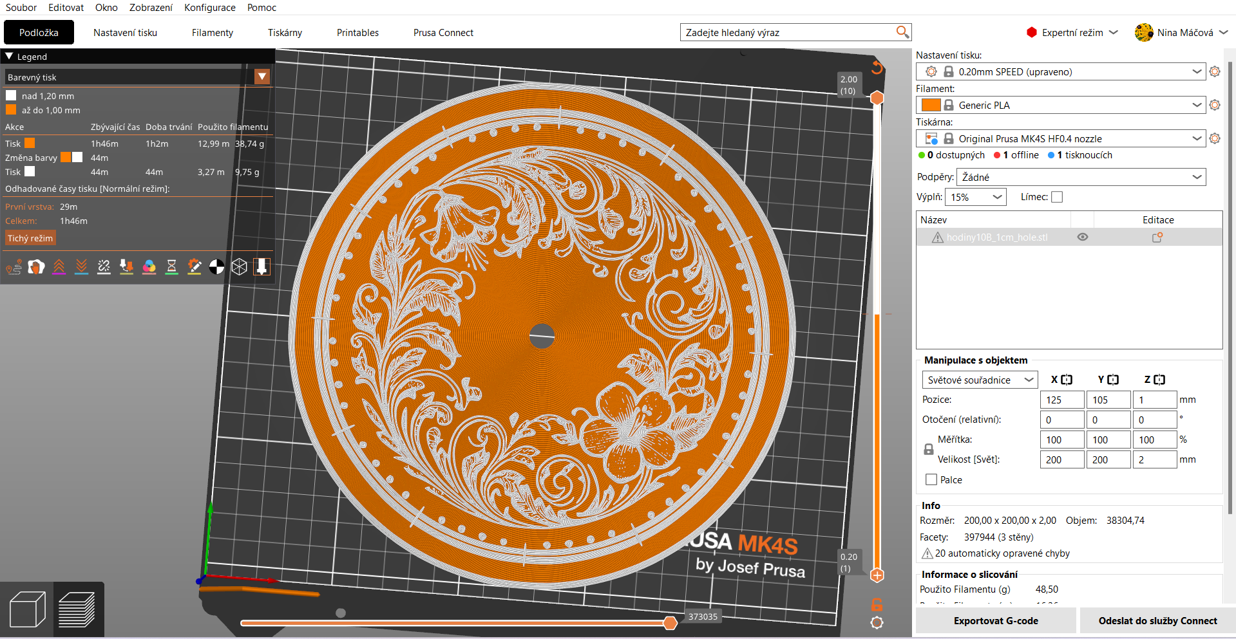1236x639 pixels.
Task: Click the Tichý režim button
Action: [30, 238]
